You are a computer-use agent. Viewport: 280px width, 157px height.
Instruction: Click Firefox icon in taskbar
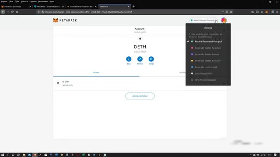[x=35, y=155]
